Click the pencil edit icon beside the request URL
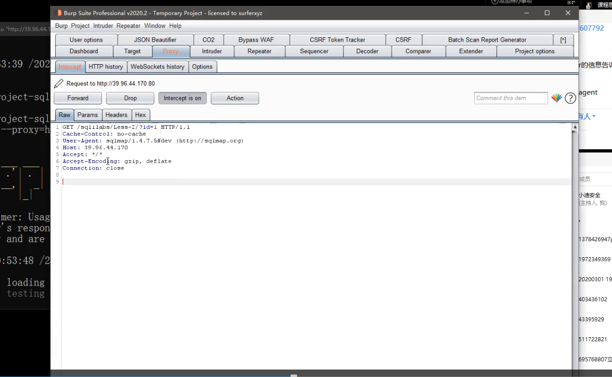This screenshot has width=612, height=377. click(58, 83)
